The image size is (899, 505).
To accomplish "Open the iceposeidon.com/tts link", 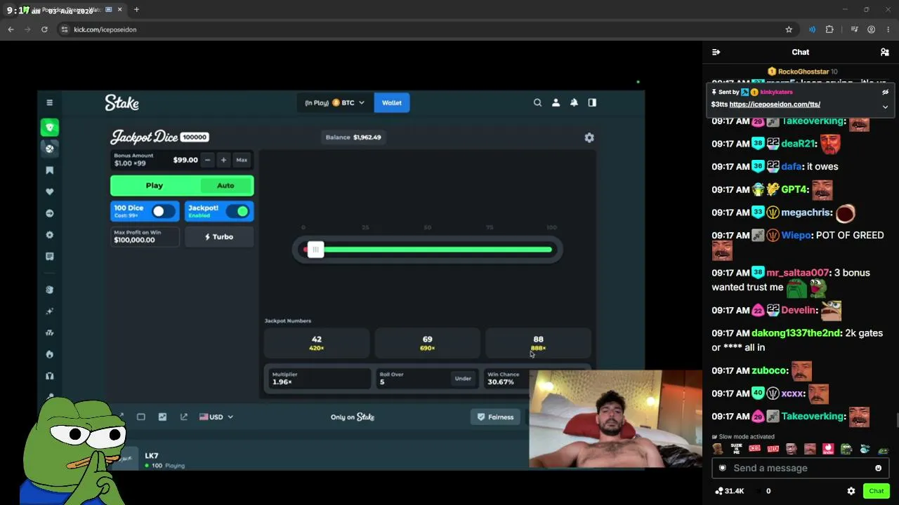I will coord(775,105).
